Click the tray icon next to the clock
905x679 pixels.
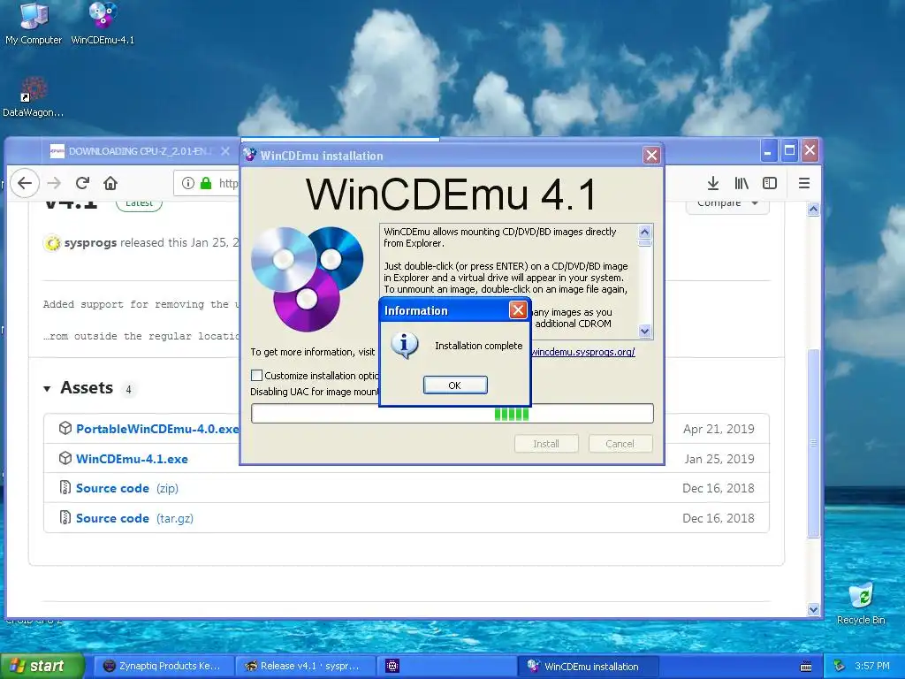click(x=840, y=667)
